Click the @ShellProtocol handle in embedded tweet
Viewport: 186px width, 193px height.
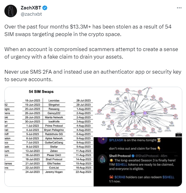click(147, 156)
